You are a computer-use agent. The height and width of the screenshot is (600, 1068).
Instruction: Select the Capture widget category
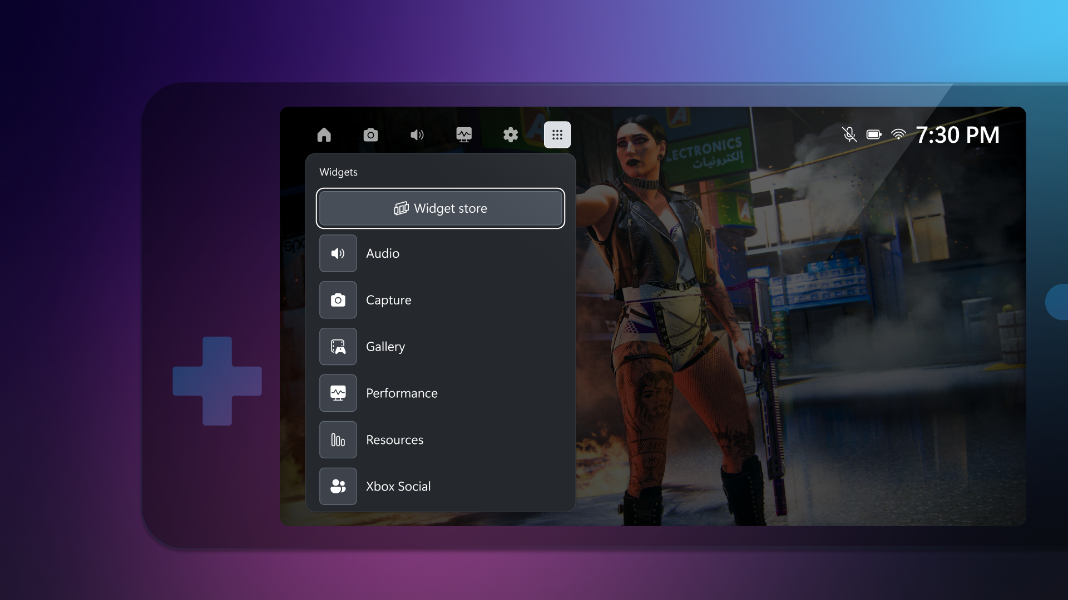tap(440, 299)
